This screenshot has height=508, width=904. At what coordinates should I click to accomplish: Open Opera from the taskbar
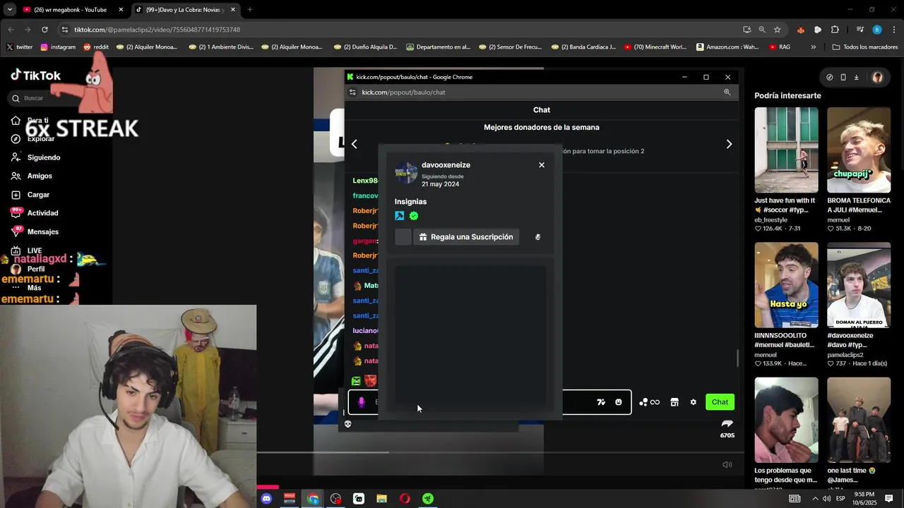pos(405,499)
